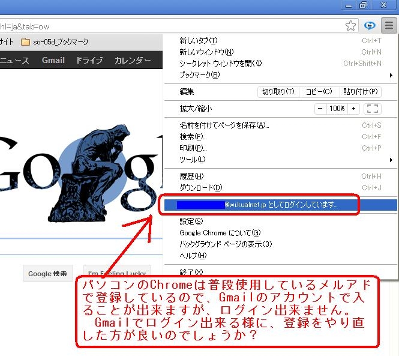Click ドライブ link in Google bar
The width and height of the screenshot is (399, 356).
(89, 61)
